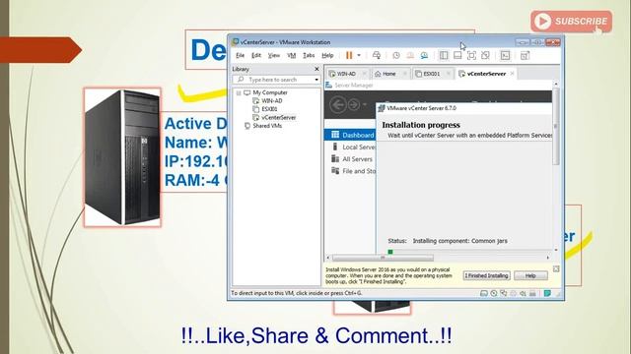Screen dimensions: 631x354
Task: Click the CD/DVD drive status icon
Action: click(494, 293)
